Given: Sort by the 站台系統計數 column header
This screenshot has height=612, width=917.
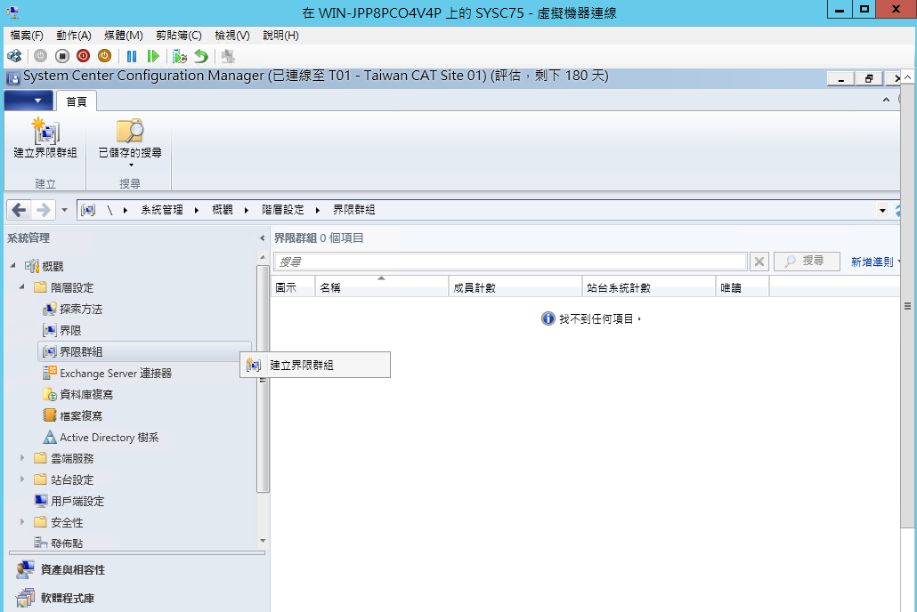Looking at the screenshot, I should 648,287.
